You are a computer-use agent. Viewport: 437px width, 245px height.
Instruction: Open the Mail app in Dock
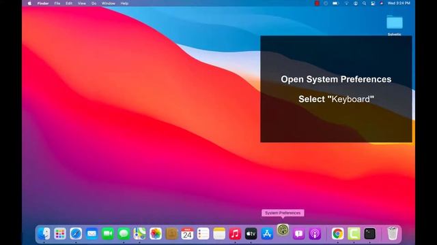(91, 233)
